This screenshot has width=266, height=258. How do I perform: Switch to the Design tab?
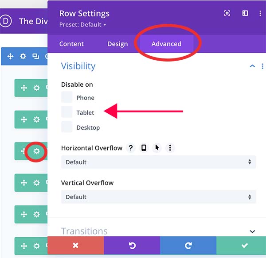pos(117,44)
